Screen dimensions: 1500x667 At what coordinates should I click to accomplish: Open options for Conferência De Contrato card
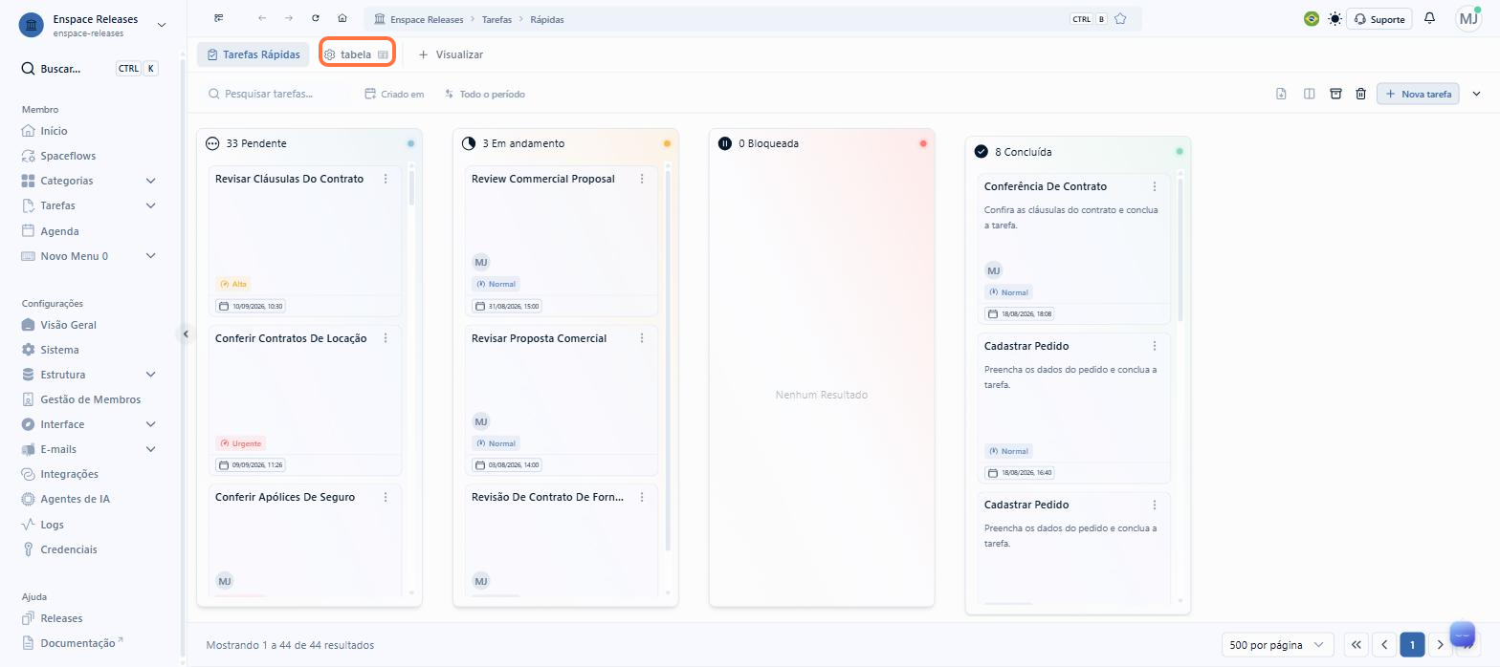[1155, 186]
